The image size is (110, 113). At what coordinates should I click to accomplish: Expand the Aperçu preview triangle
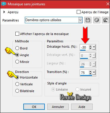coord(4,12)
